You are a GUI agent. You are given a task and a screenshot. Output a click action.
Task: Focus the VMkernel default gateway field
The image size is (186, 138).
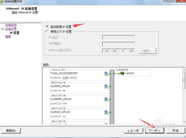118,51
